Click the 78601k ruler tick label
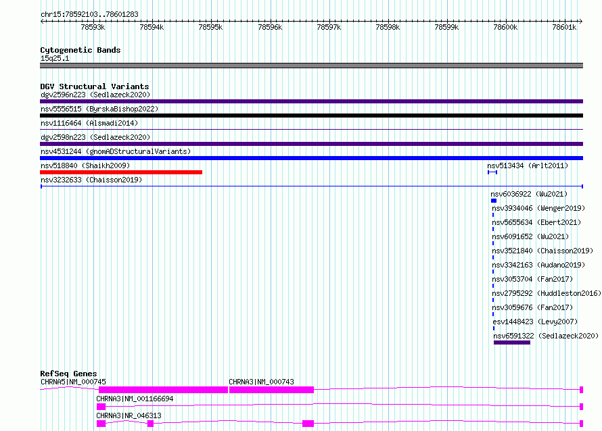This screenshot has width=602, height=431. [x=564, y=27]
